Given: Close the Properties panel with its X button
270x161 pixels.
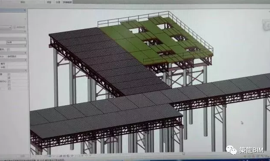Looking at the screenshot, I should point(25,10).
